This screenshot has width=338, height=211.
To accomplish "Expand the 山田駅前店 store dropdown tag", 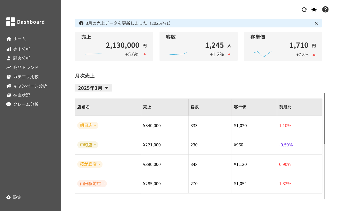I will pos(92,184).
